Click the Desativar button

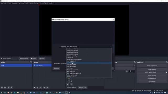[42, 58]
